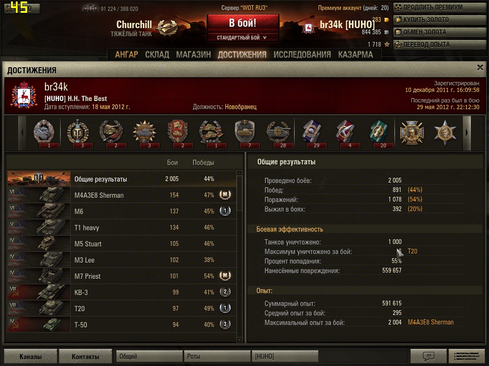Click the shield tank badge with count 7
The height and width of the screenshot is (366, 489).
click(245, 133)
